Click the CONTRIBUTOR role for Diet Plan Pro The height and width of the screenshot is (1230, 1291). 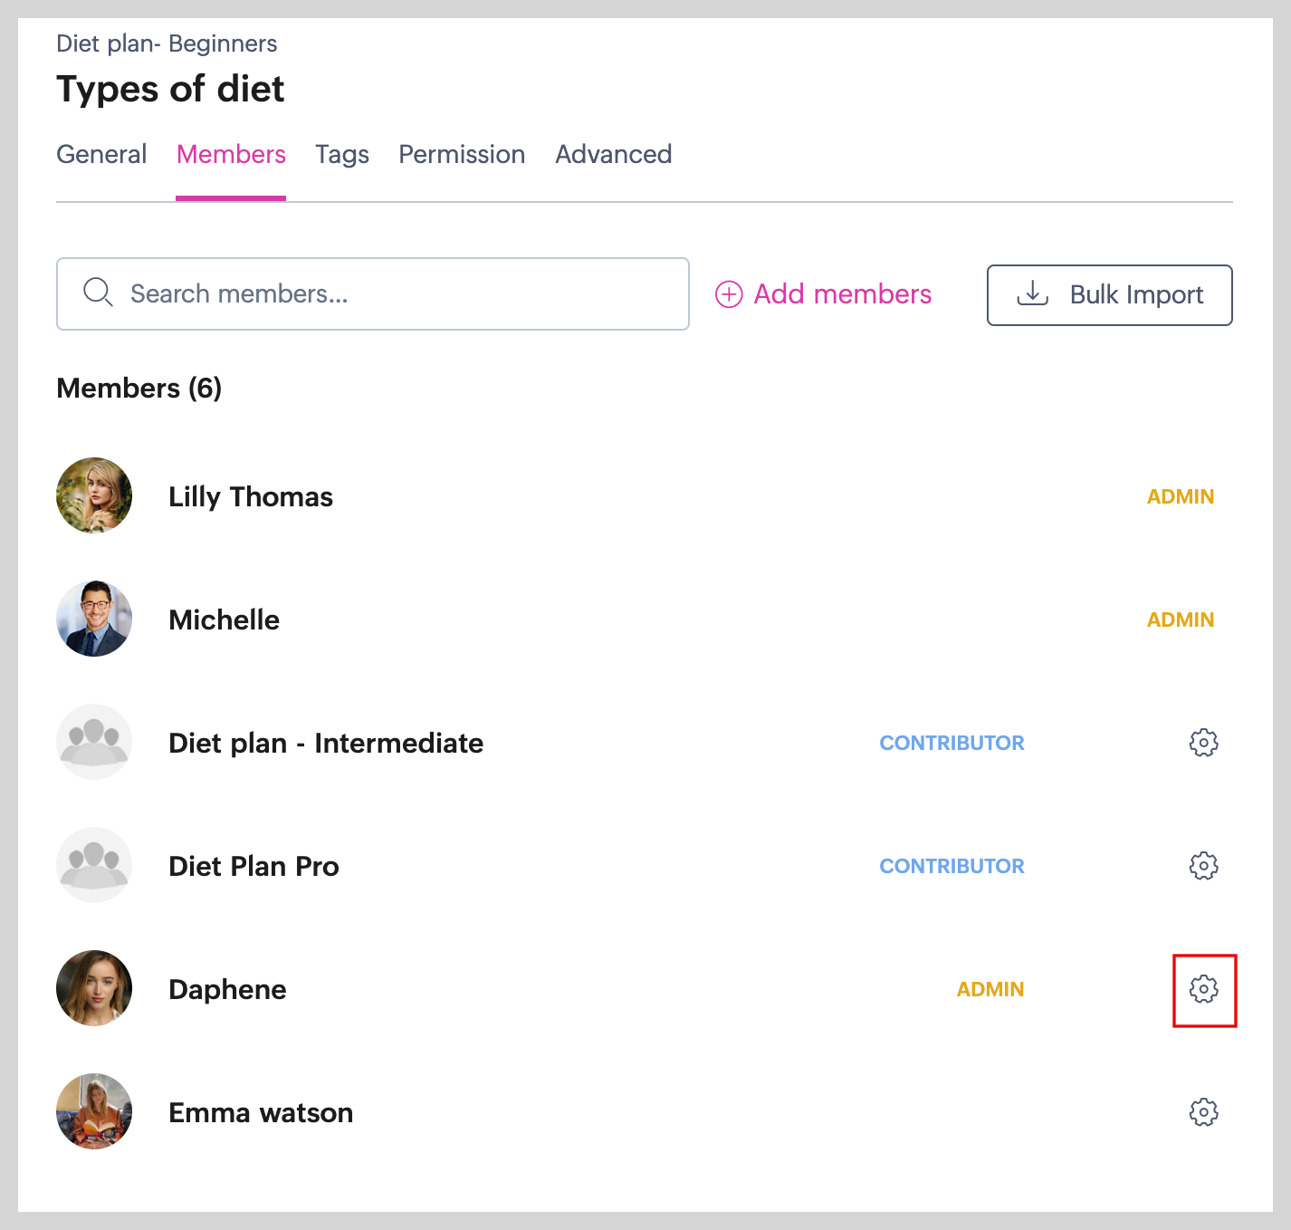click(x=952, y=866)
